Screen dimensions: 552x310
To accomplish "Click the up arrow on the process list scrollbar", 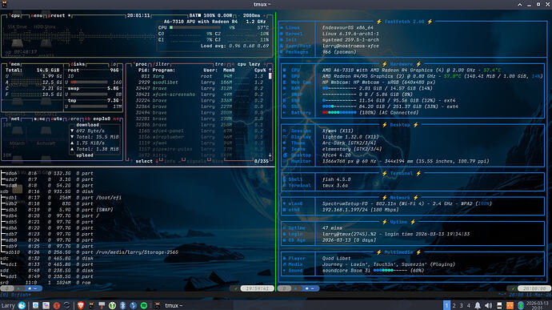I will pyautogui.click(x=270, y=70).
